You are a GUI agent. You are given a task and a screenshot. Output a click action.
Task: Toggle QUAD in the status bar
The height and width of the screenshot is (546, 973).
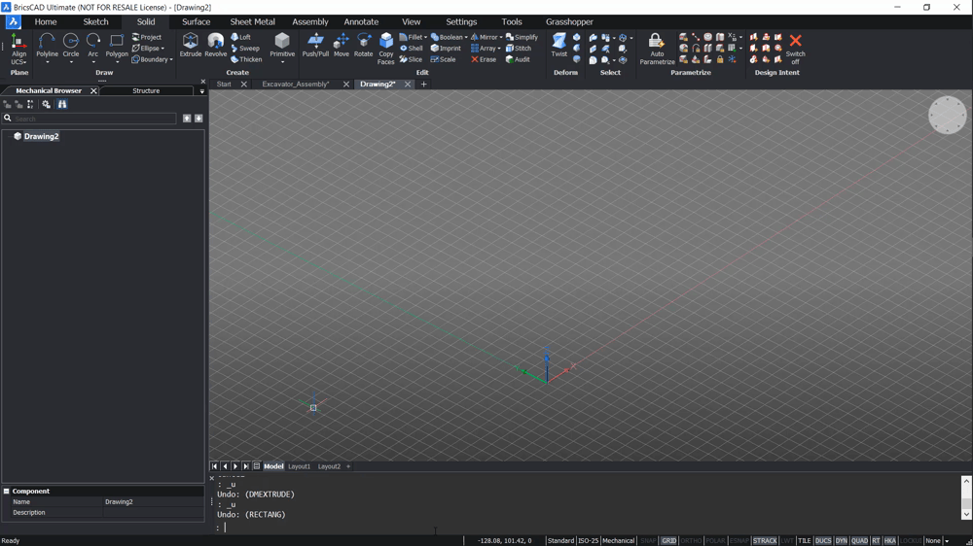[859, 540]
